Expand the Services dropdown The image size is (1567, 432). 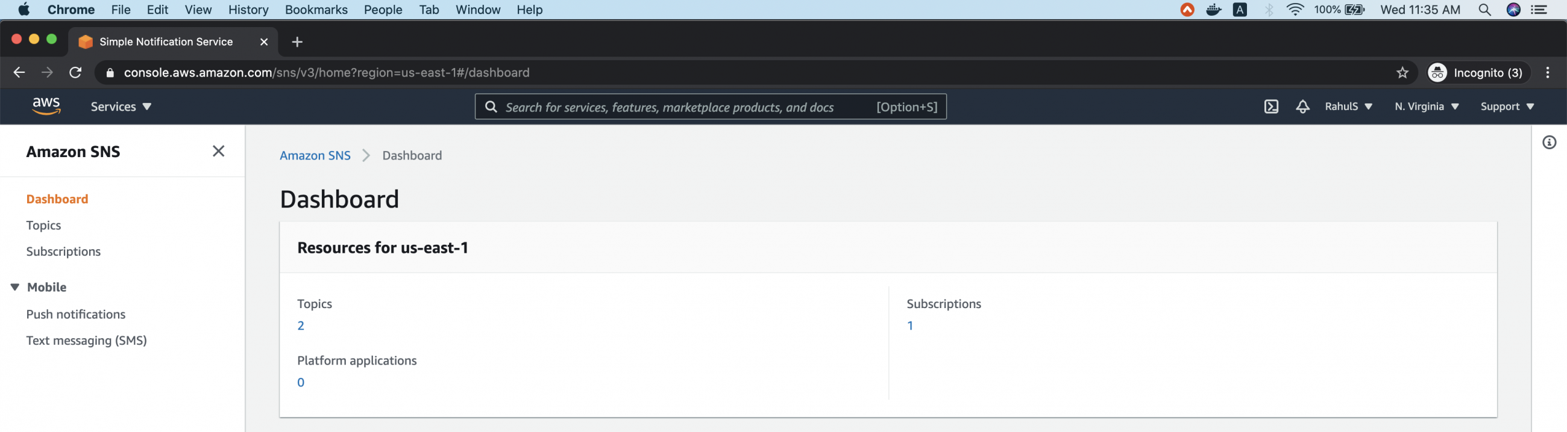click(121, 106)
